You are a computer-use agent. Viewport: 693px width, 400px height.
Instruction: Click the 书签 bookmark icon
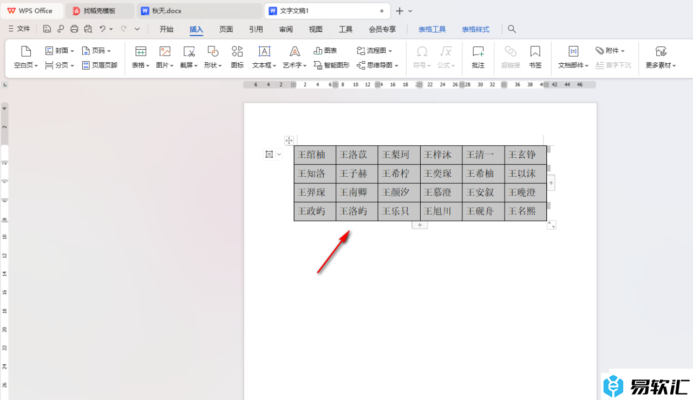tap(535, 57)
